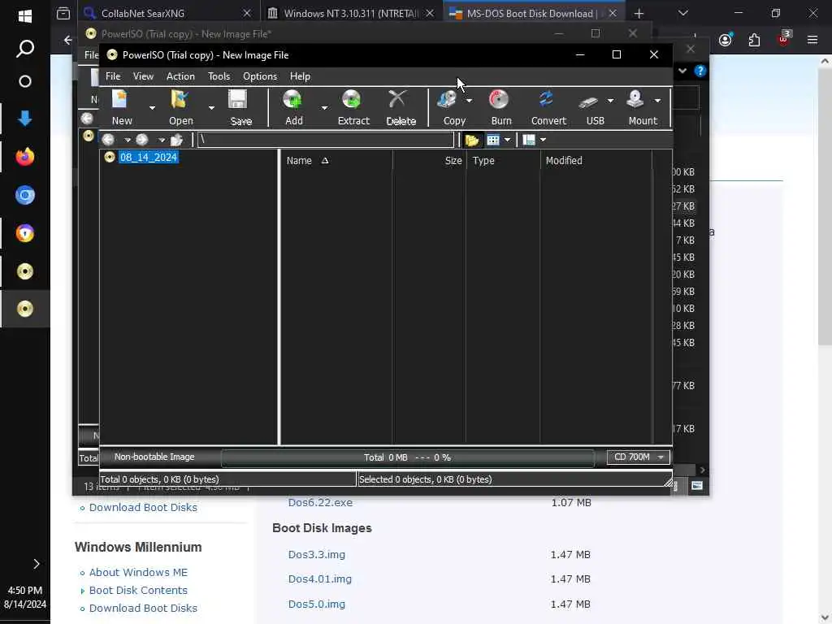Open the USB button dropdown arrow
The height and width of the screenshot is (624, 832).
(x=610, y=100)
